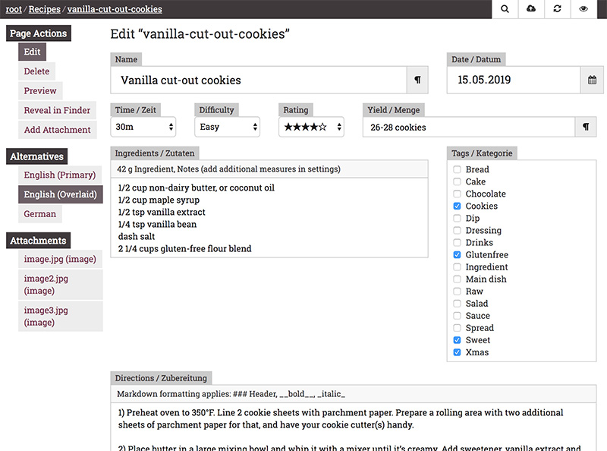Click the eye icon in top bar
Viewport: 607px width, 451px height.
[x=583, y=9]
